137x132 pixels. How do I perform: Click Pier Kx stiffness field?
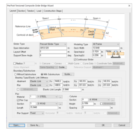click(58, 85)
